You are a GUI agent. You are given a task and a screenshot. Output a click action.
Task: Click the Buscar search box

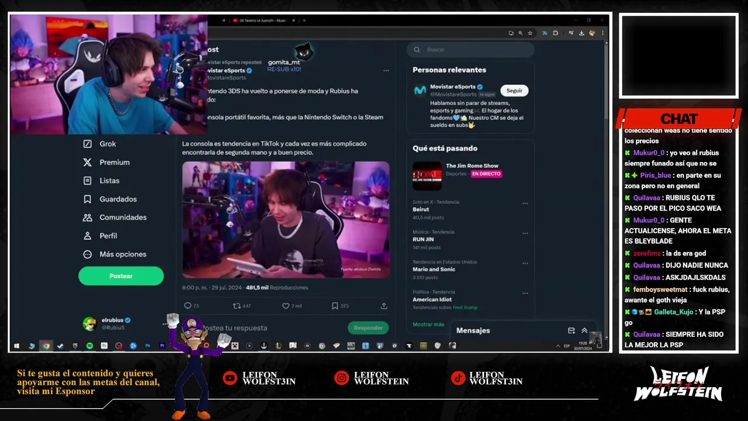click(x=470, y=50)
